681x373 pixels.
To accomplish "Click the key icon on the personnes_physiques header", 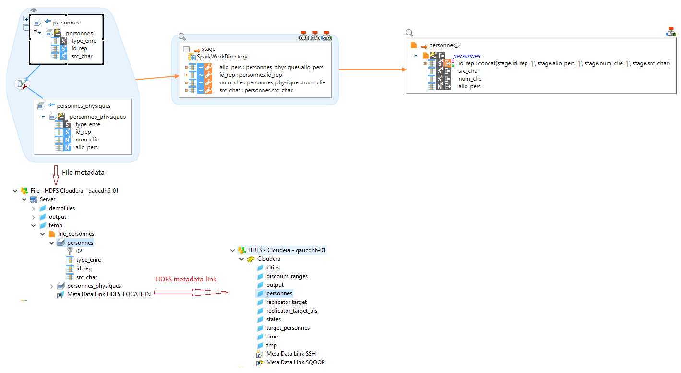I will click(x=60, y=116).
